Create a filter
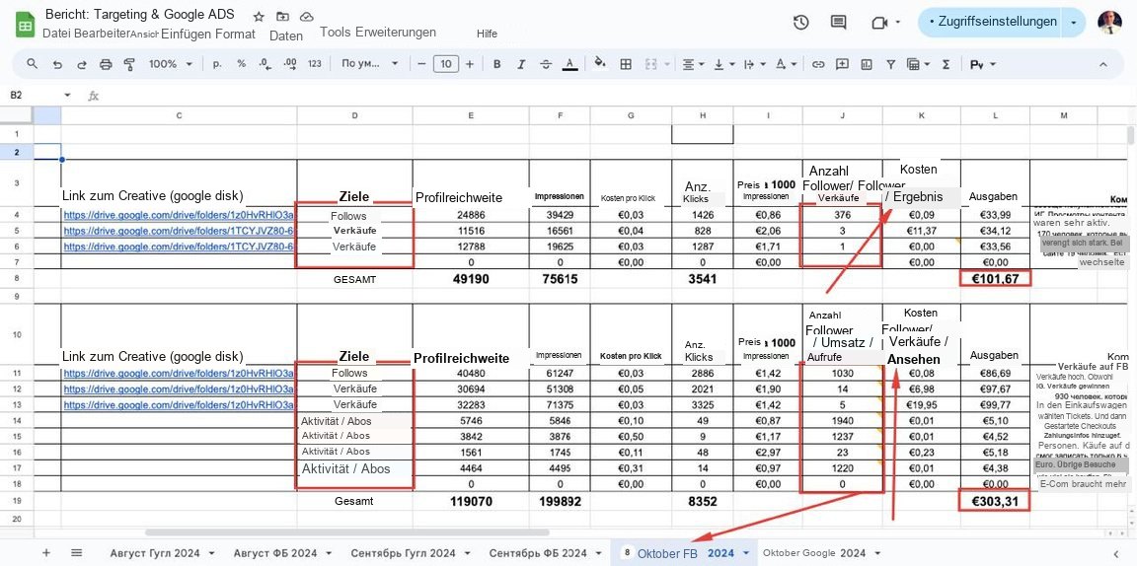 tap(891, 64)
